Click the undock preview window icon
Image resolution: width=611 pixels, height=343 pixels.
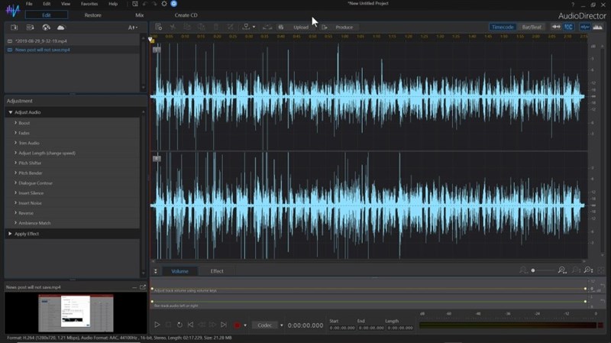coord(142,287)
